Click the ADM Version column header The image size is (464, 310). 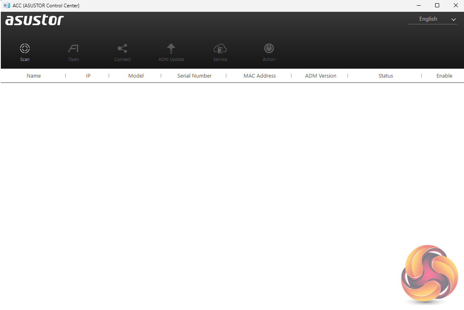click(320, 76)
